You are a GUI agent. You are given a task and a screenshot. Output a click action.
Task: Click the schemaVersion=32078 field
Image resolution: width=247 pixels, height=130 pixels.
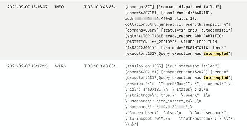tap(184, 72)
